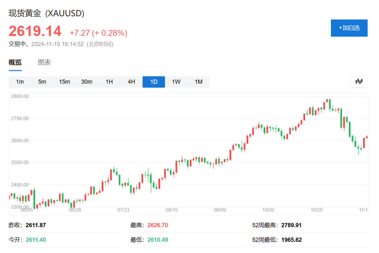Select the 1D daily interval
Image resolution: width=379 pixels, height=253 pixels.
click(154, 82)
